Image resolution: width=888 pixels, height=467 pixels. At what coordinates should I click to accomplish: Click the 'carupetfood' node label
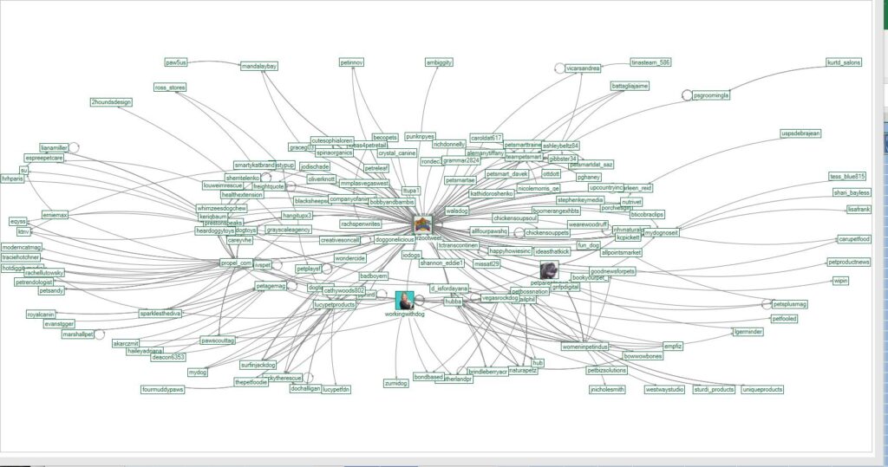pyautogui.click(x=854, y=239)
